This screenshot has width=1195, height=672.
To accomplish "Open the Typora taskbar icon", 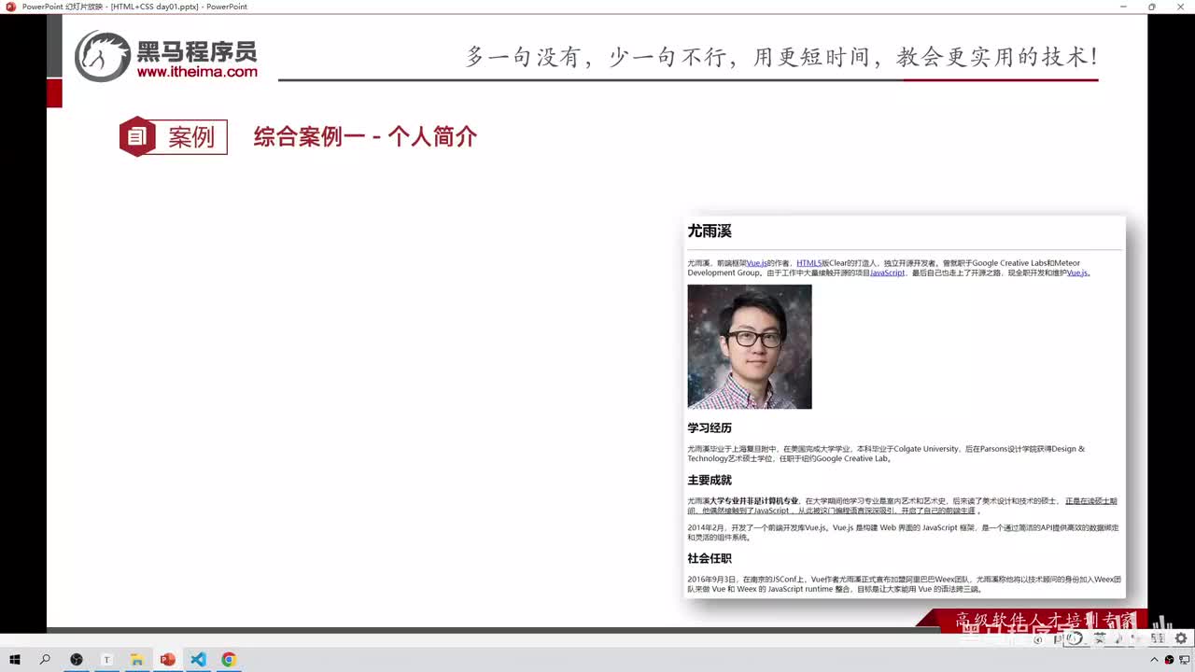I will click(x=106, y=659).
